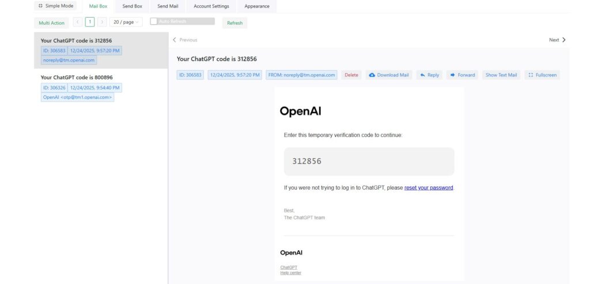The width and height of the screenshot is (590, 284).
Task: Open mail in Fullscreen
Action: [542, 75]
